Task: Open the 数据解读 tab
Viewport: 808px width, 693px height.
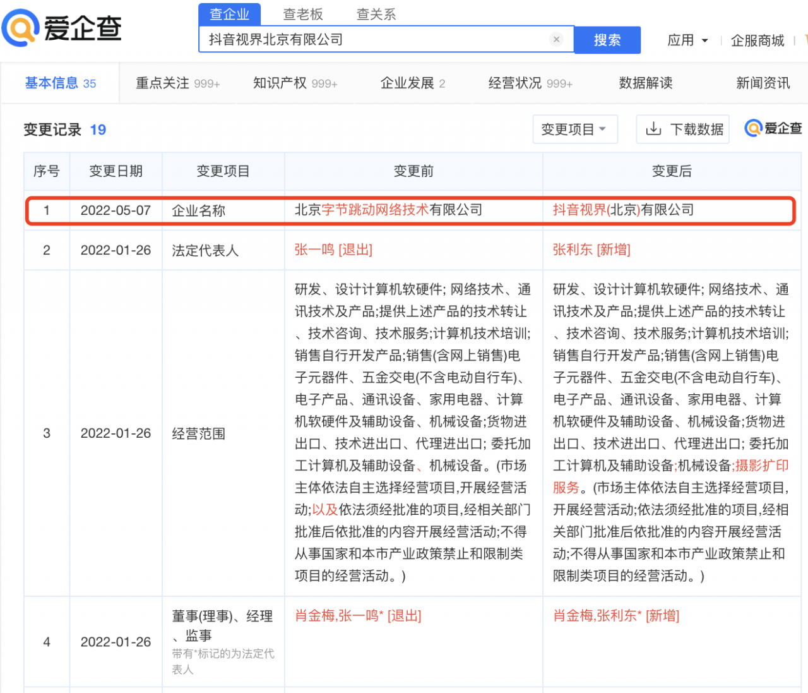Action: tap(645, 83)
